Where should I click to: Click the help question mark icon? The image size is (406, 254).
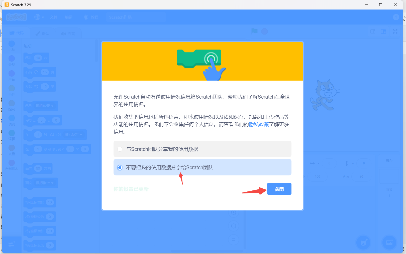(x=396, y=17)
